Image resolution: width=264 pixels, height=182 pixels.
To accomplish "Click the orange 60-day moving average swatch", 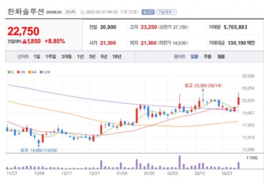I will (30, 72).
